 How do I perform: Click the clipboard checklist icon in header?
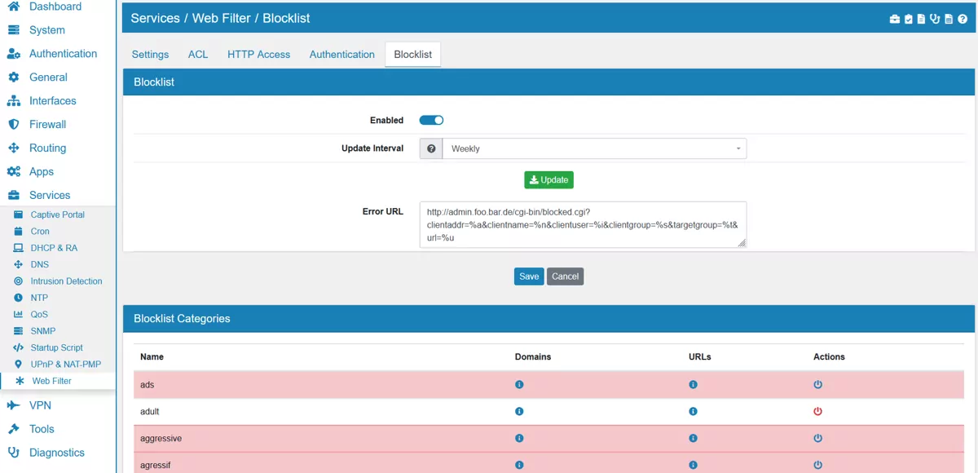[x=908, y=19]
